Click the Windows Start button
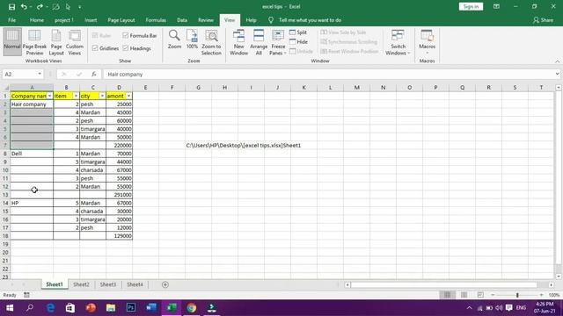This screenshot has height=316, width=563. point(10,308)
